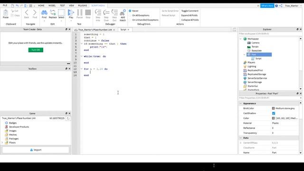Select the Never debug errors option

coord(130,11)
